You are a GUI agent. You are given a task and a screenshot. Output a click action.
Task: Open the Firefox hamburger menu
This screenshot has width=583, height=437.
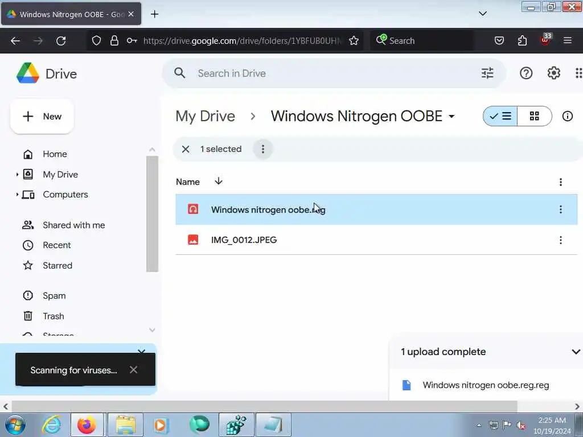tap(568, 40)
